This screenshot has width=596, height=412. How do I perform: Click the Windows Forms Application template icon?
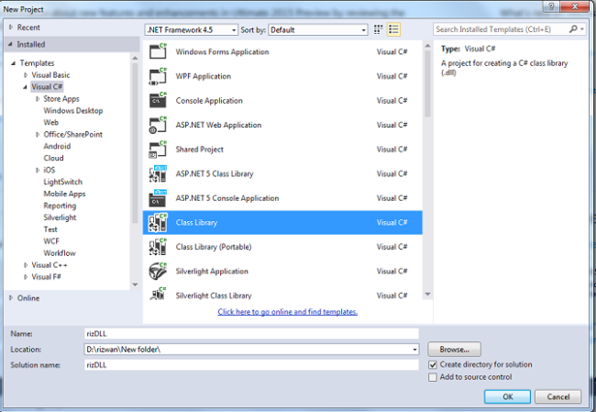(x=158, y=51)
